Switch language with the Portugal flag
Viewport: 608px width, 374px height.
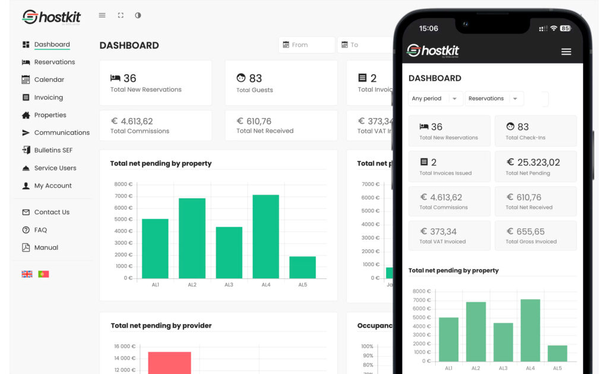click(x=43, y=274)
